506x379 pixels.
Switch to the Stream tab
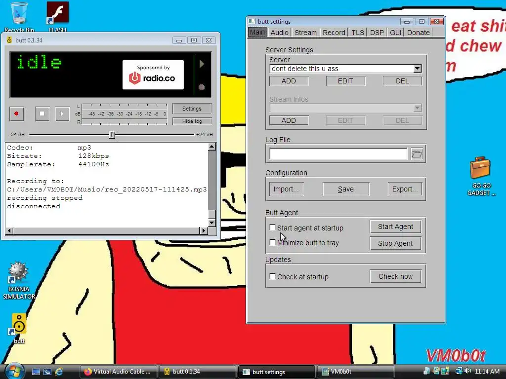click(x=305, y=33)
